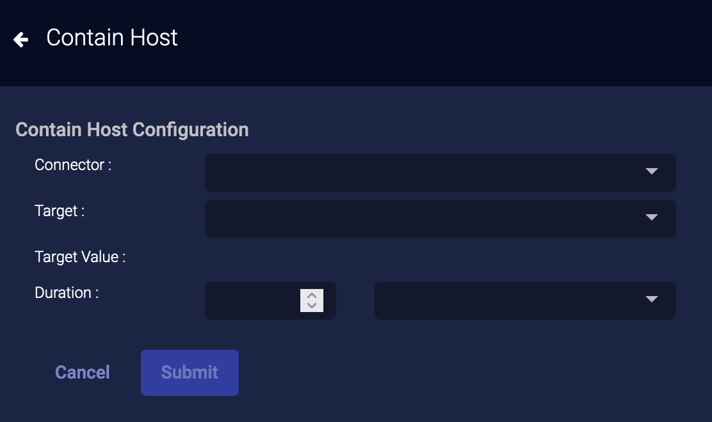Click the "Connector :" field label
The height and width of the screenshot is (422, 712).
pyautogui.click(x=73, y=165)
